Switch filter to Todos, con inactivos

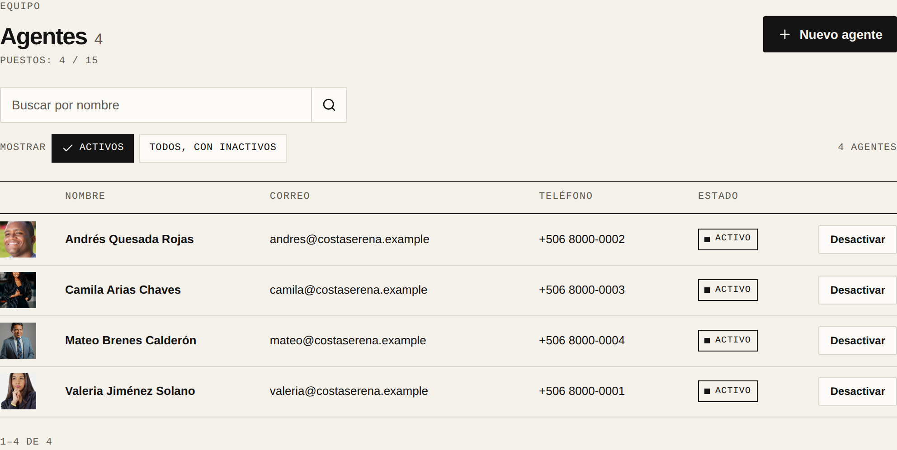pos(213,148)
